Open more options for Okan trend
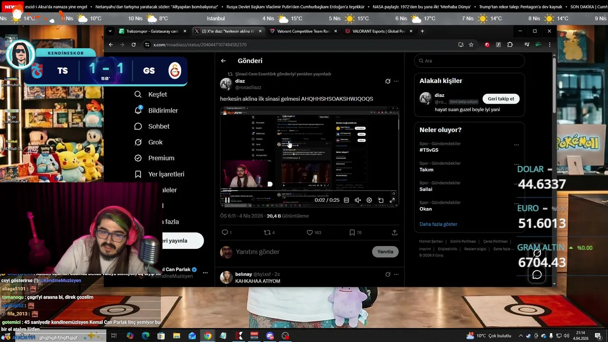This screenshot has height=342, width=608. coord(516,204)
